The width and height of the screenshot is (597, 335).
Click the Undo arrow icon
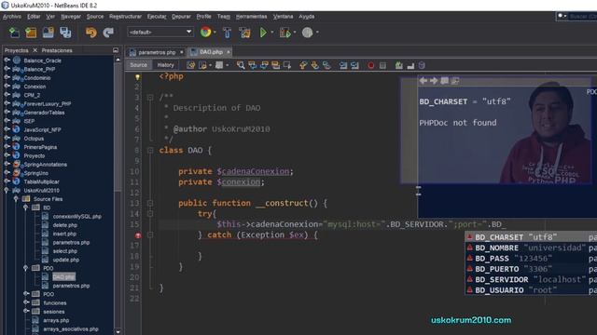(x=91, y=33)
